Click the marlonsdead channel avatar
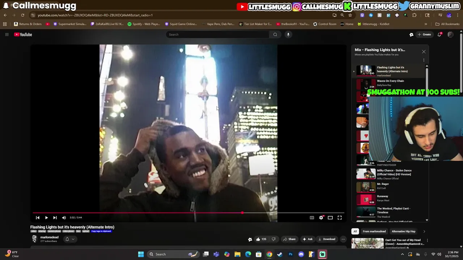463x260 pixels. (34, 239)
